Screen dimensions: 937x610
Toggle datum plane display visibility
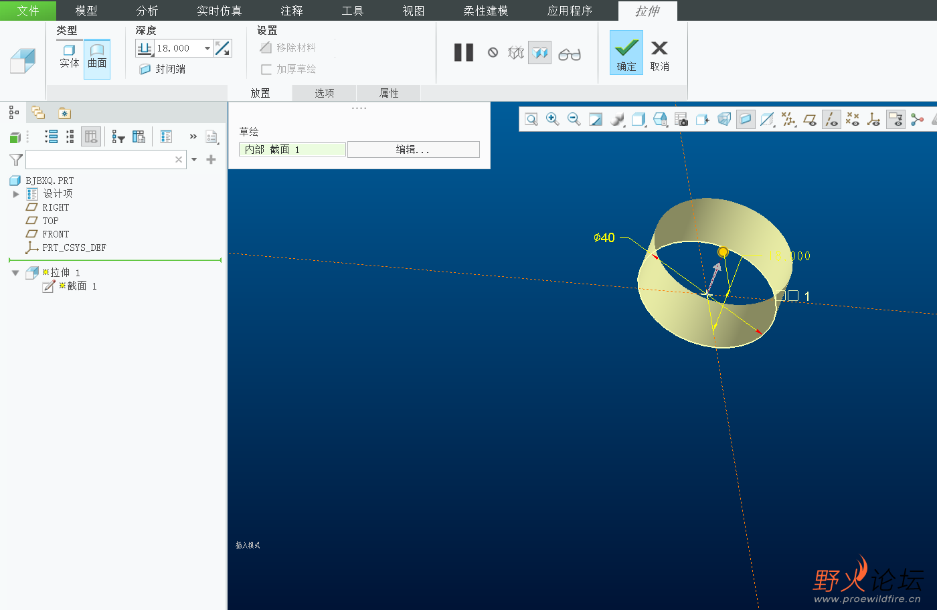click(x=810, y=120)
